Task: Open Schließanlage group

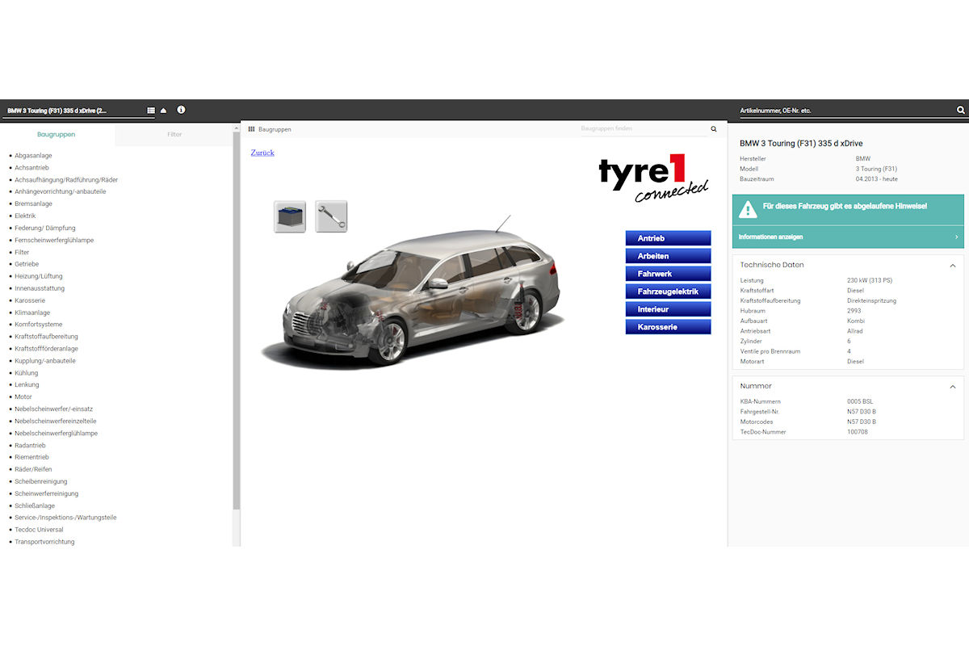Action: coord(35,505)
